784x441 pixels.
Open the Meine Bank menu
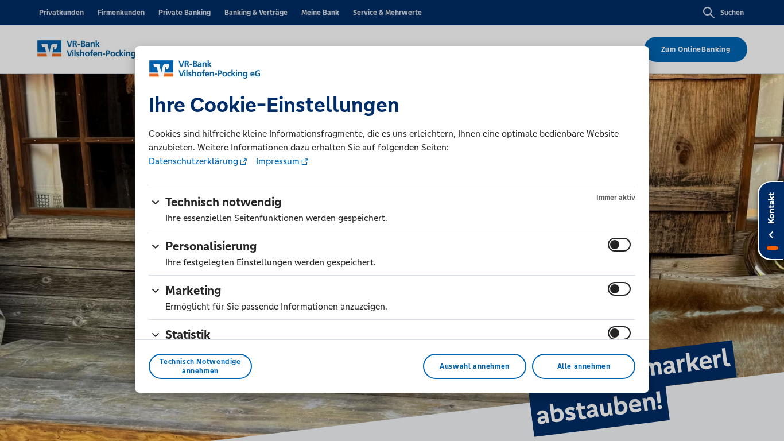tap(320, 13)
